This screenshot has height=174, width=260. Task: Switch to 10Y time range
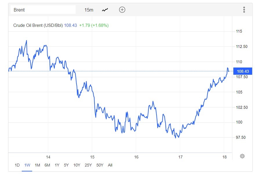click(x=77, y=165)
